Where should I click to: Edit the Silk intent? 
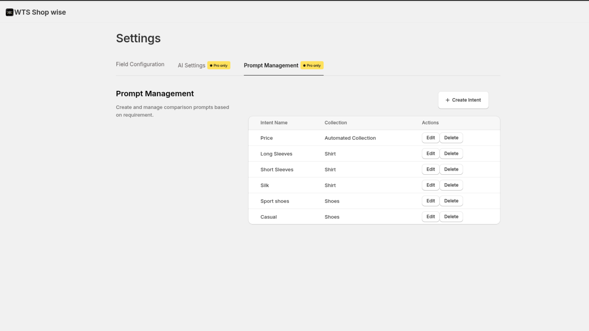click(430, 185)
